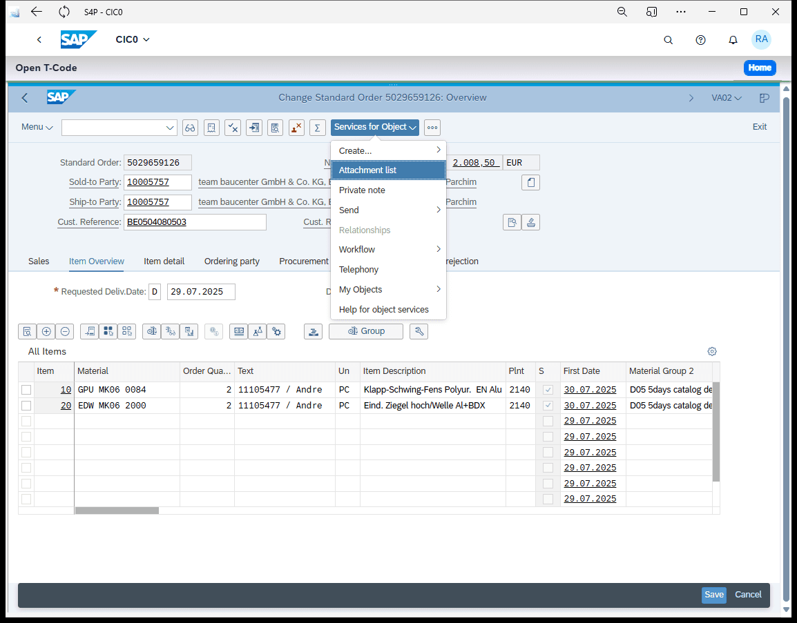Click the search magnifier in SAP header
The image size is (797, 623).
[669, 39]
